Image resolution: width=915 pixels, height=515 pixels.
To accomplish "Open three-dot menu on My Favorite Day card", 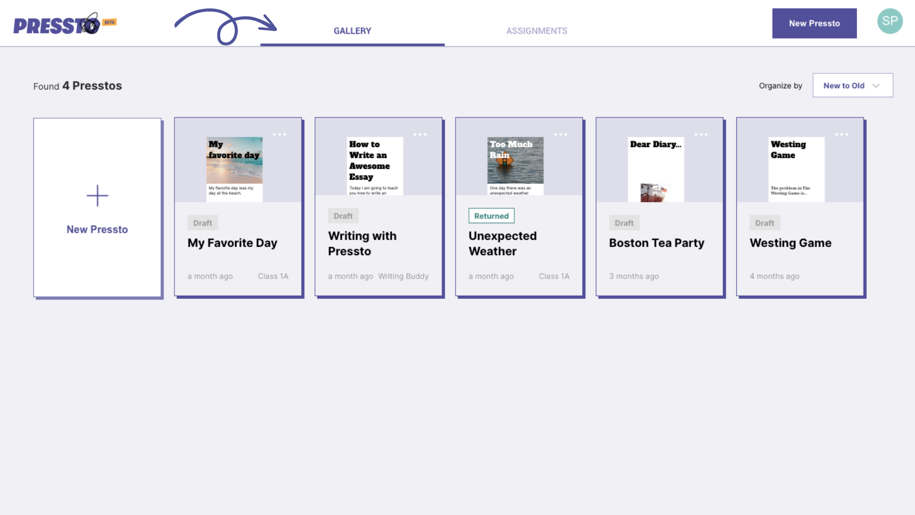I will click(x=280, y=134).
